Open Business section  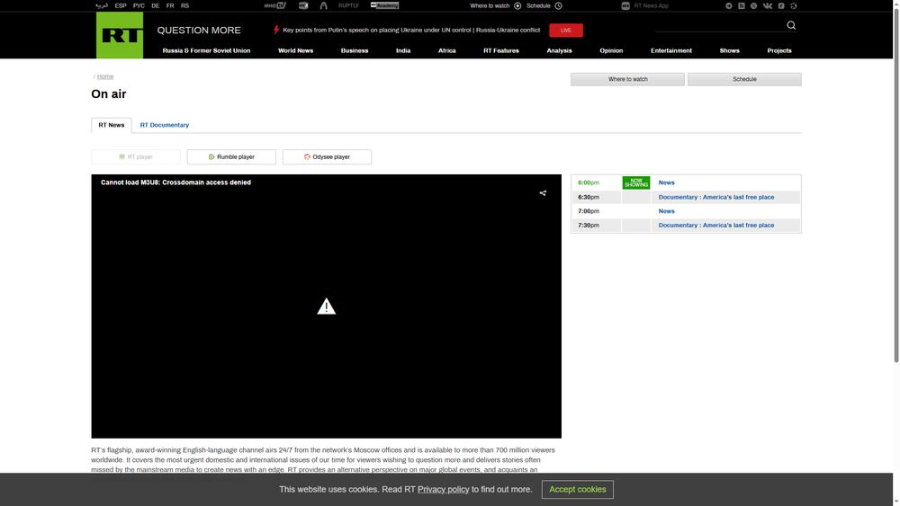point(354,50)
